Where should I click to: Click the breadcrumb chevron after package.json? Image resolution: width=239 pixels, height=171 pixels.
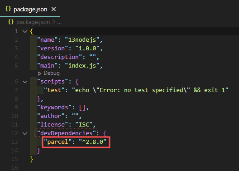click(x=54, y=22)
